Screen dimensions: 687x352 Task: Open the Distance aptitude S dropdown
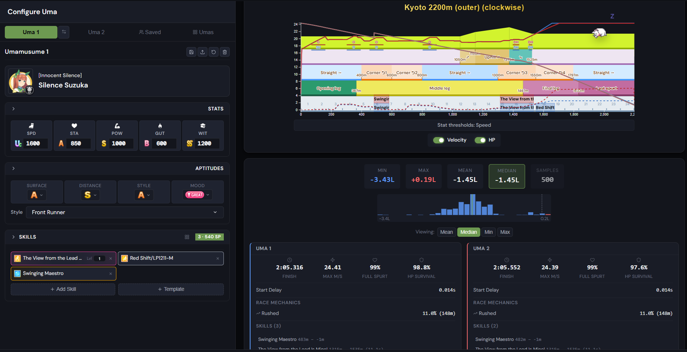(x=90, y=195)
